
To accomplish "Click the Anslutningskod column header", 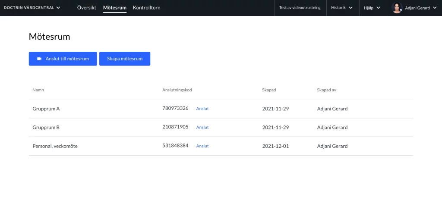I will click(x=177, y=90).
